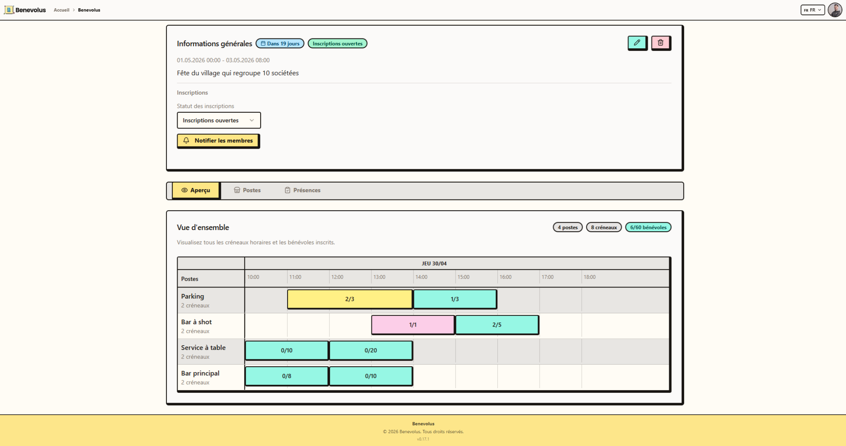
Task: Click the Parking row label
Action: pos(192,296)
